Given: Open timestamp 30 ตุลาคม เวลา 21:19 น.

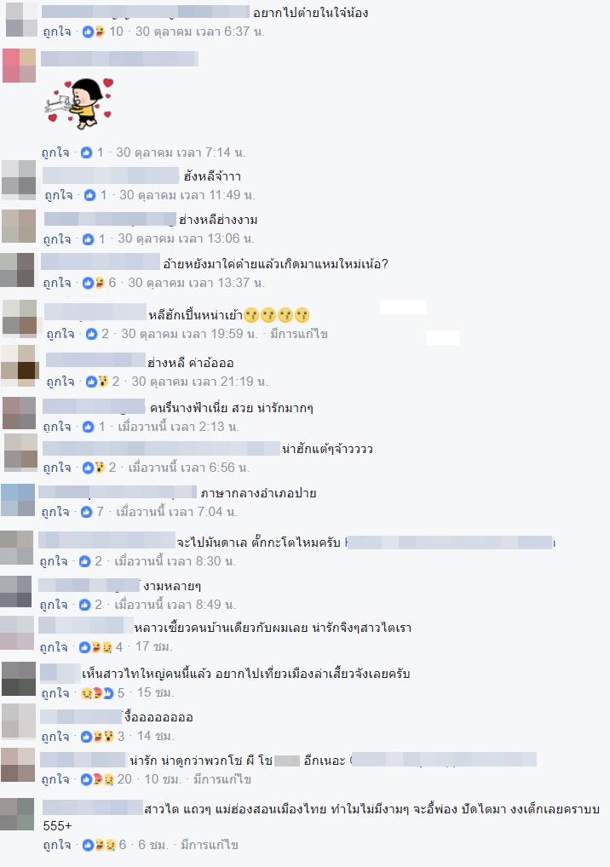Looking at the screenshot, I should click(199, 381).
